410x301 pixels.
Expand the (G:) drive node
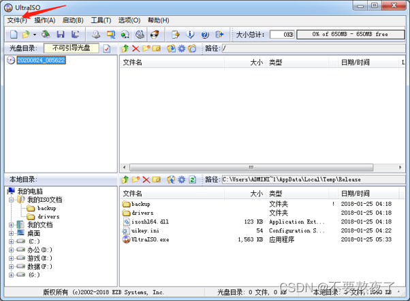(x=12, y=275)
